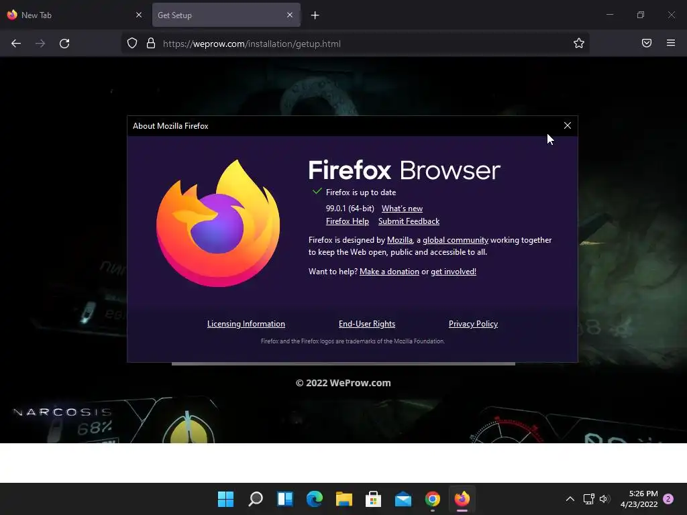Image resolution: width=687 pixels, height=515 pixels.
Task: Open the Mail app from taskbar
Action: click(403, 499)
